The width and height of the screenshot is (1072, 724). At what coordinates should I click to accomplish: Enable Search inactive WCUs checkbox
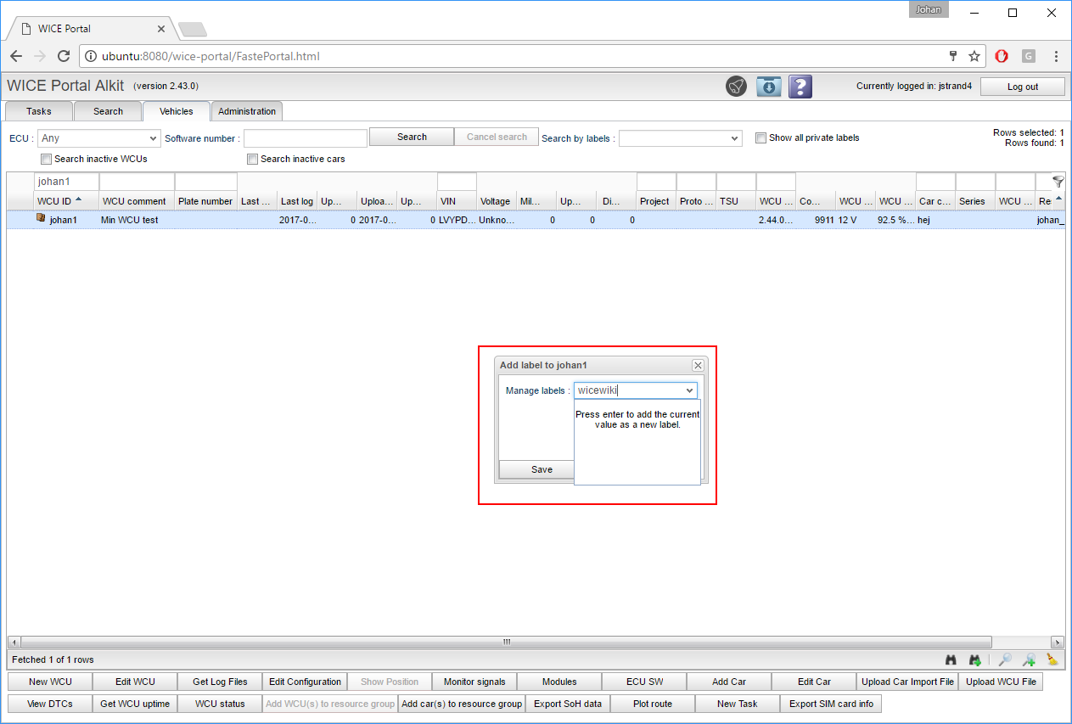pyautogui.click(x=47, y=159)
